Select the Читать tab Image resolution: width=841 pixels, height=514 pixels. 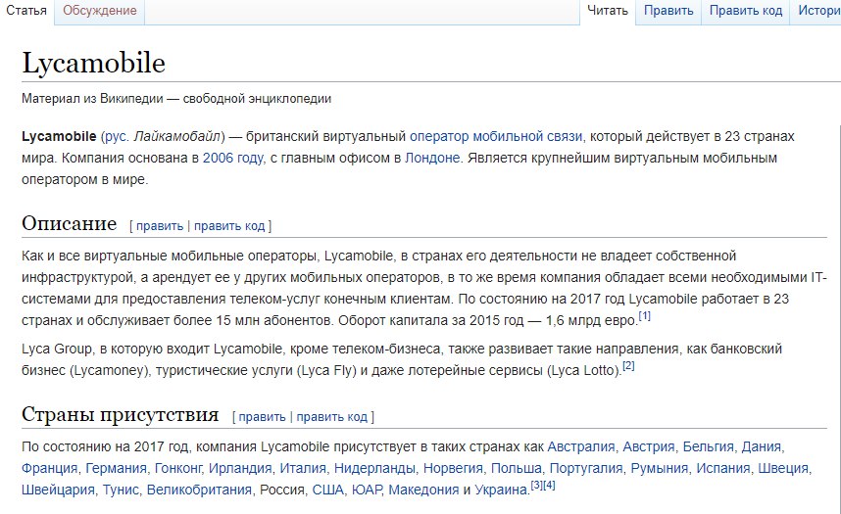607,11
